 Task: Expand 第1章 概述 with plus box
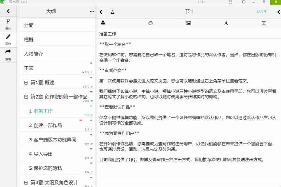coord(26,82)
